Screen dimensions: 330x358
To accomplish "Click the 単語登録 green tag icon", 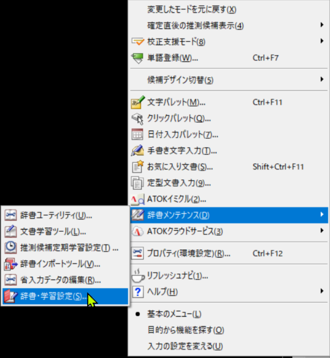I will [x=137, y=58].
